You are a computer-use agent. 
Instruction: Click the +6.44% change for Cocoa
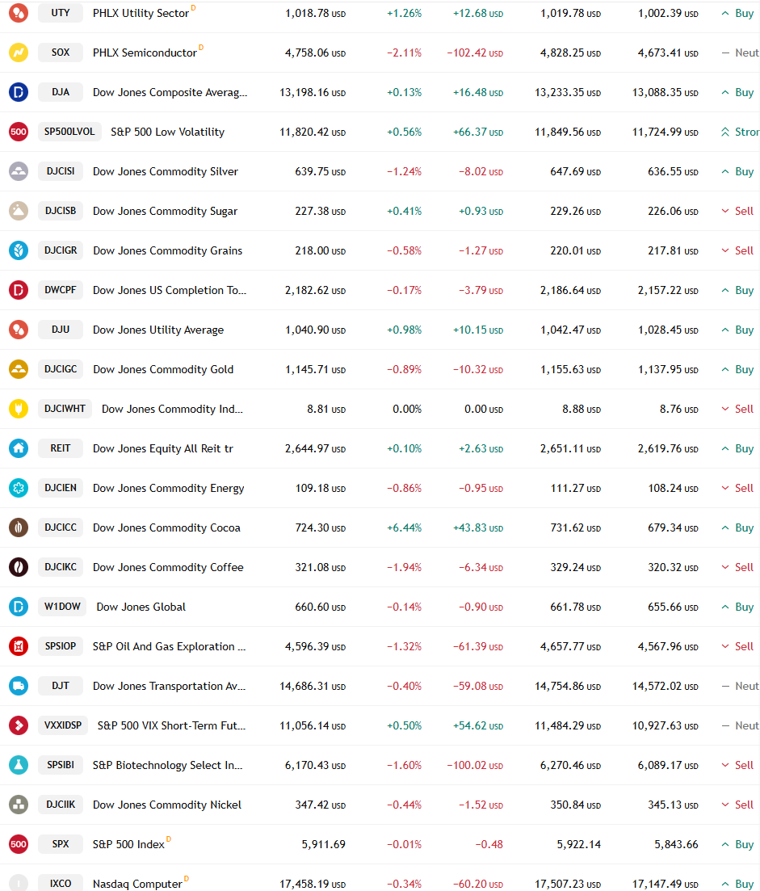[x=404, y=527]
